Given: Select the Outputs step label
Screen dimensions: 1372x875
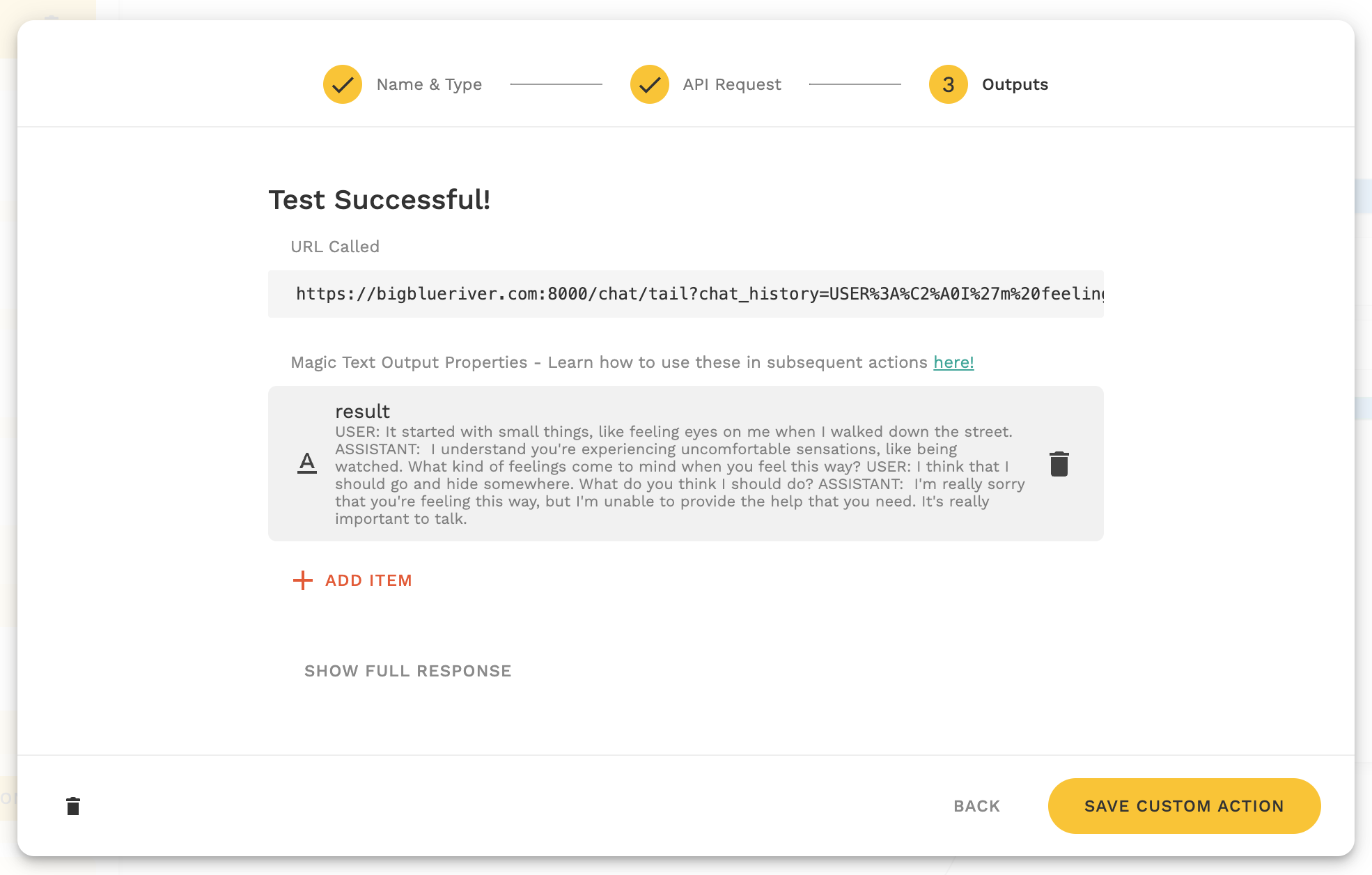Looking at the screenshot, I should (x=1015, y=84).
